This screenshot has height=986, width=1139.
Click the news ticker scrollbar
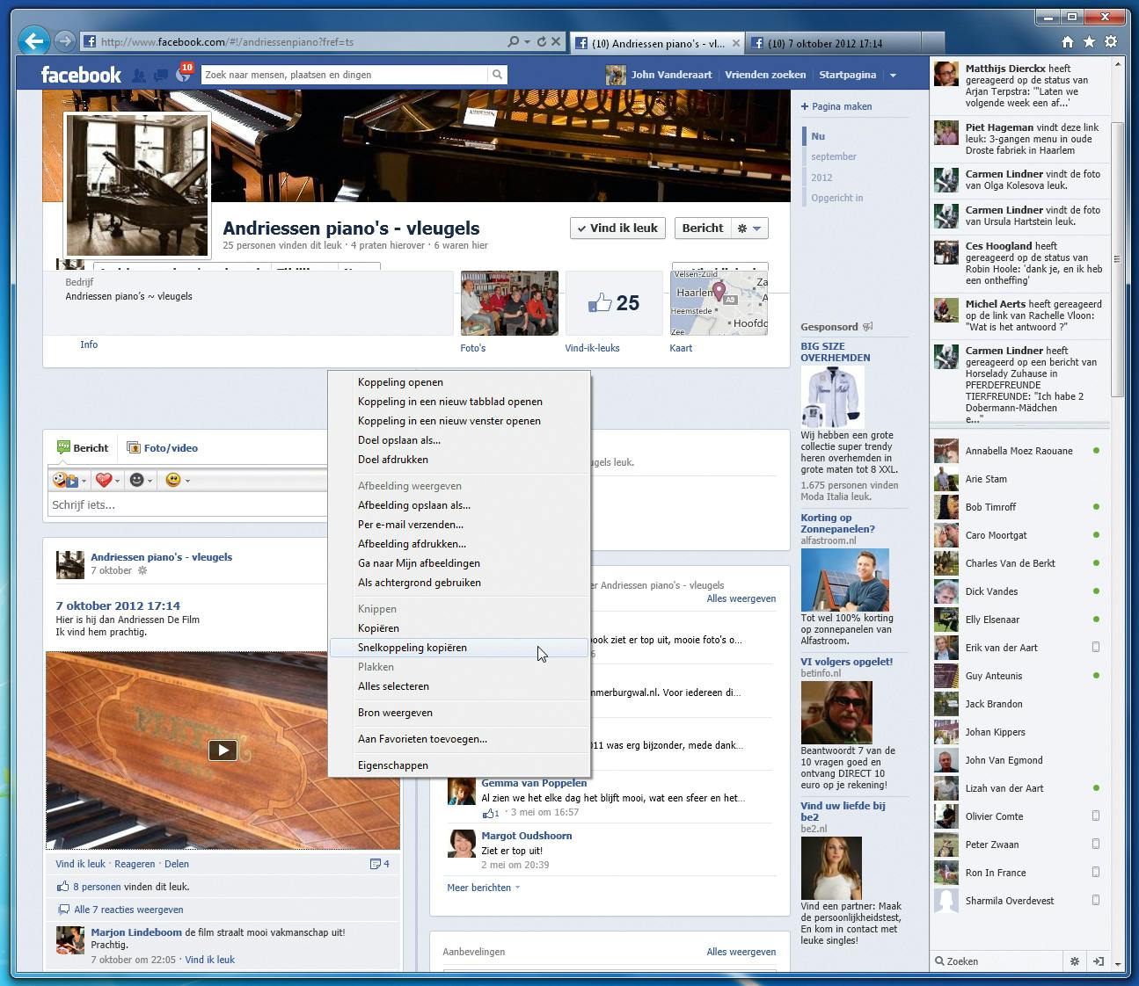point(1117,259)
